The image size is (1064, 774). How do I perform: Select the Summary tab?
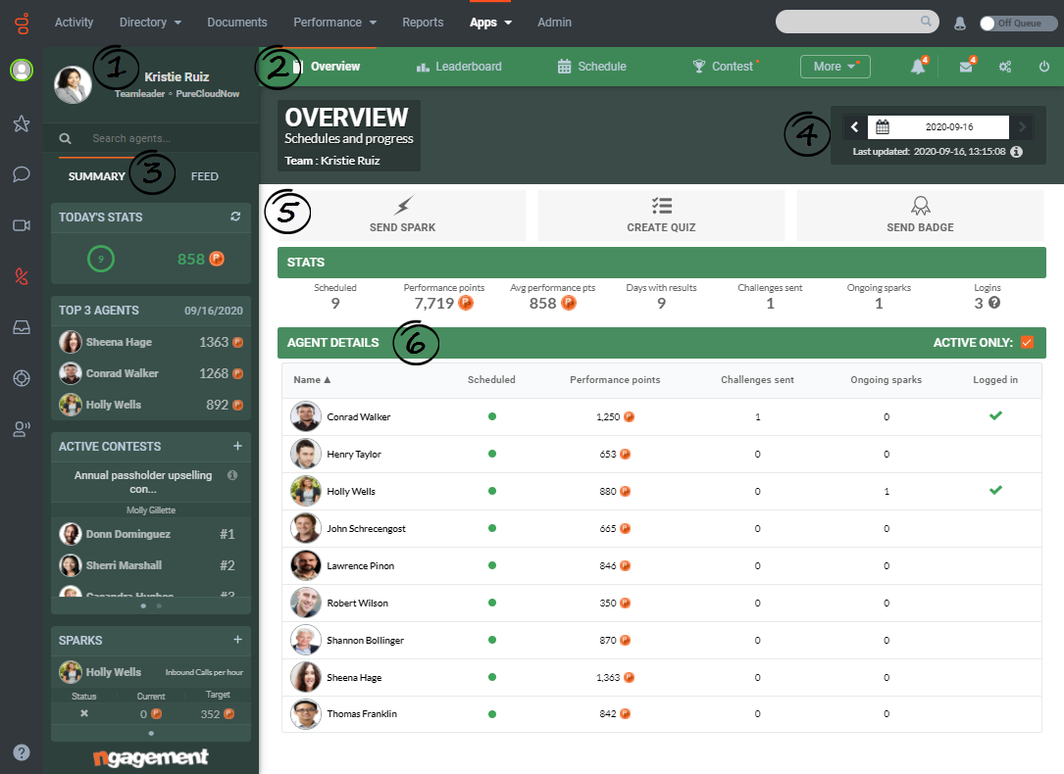(x=96, y=176)
